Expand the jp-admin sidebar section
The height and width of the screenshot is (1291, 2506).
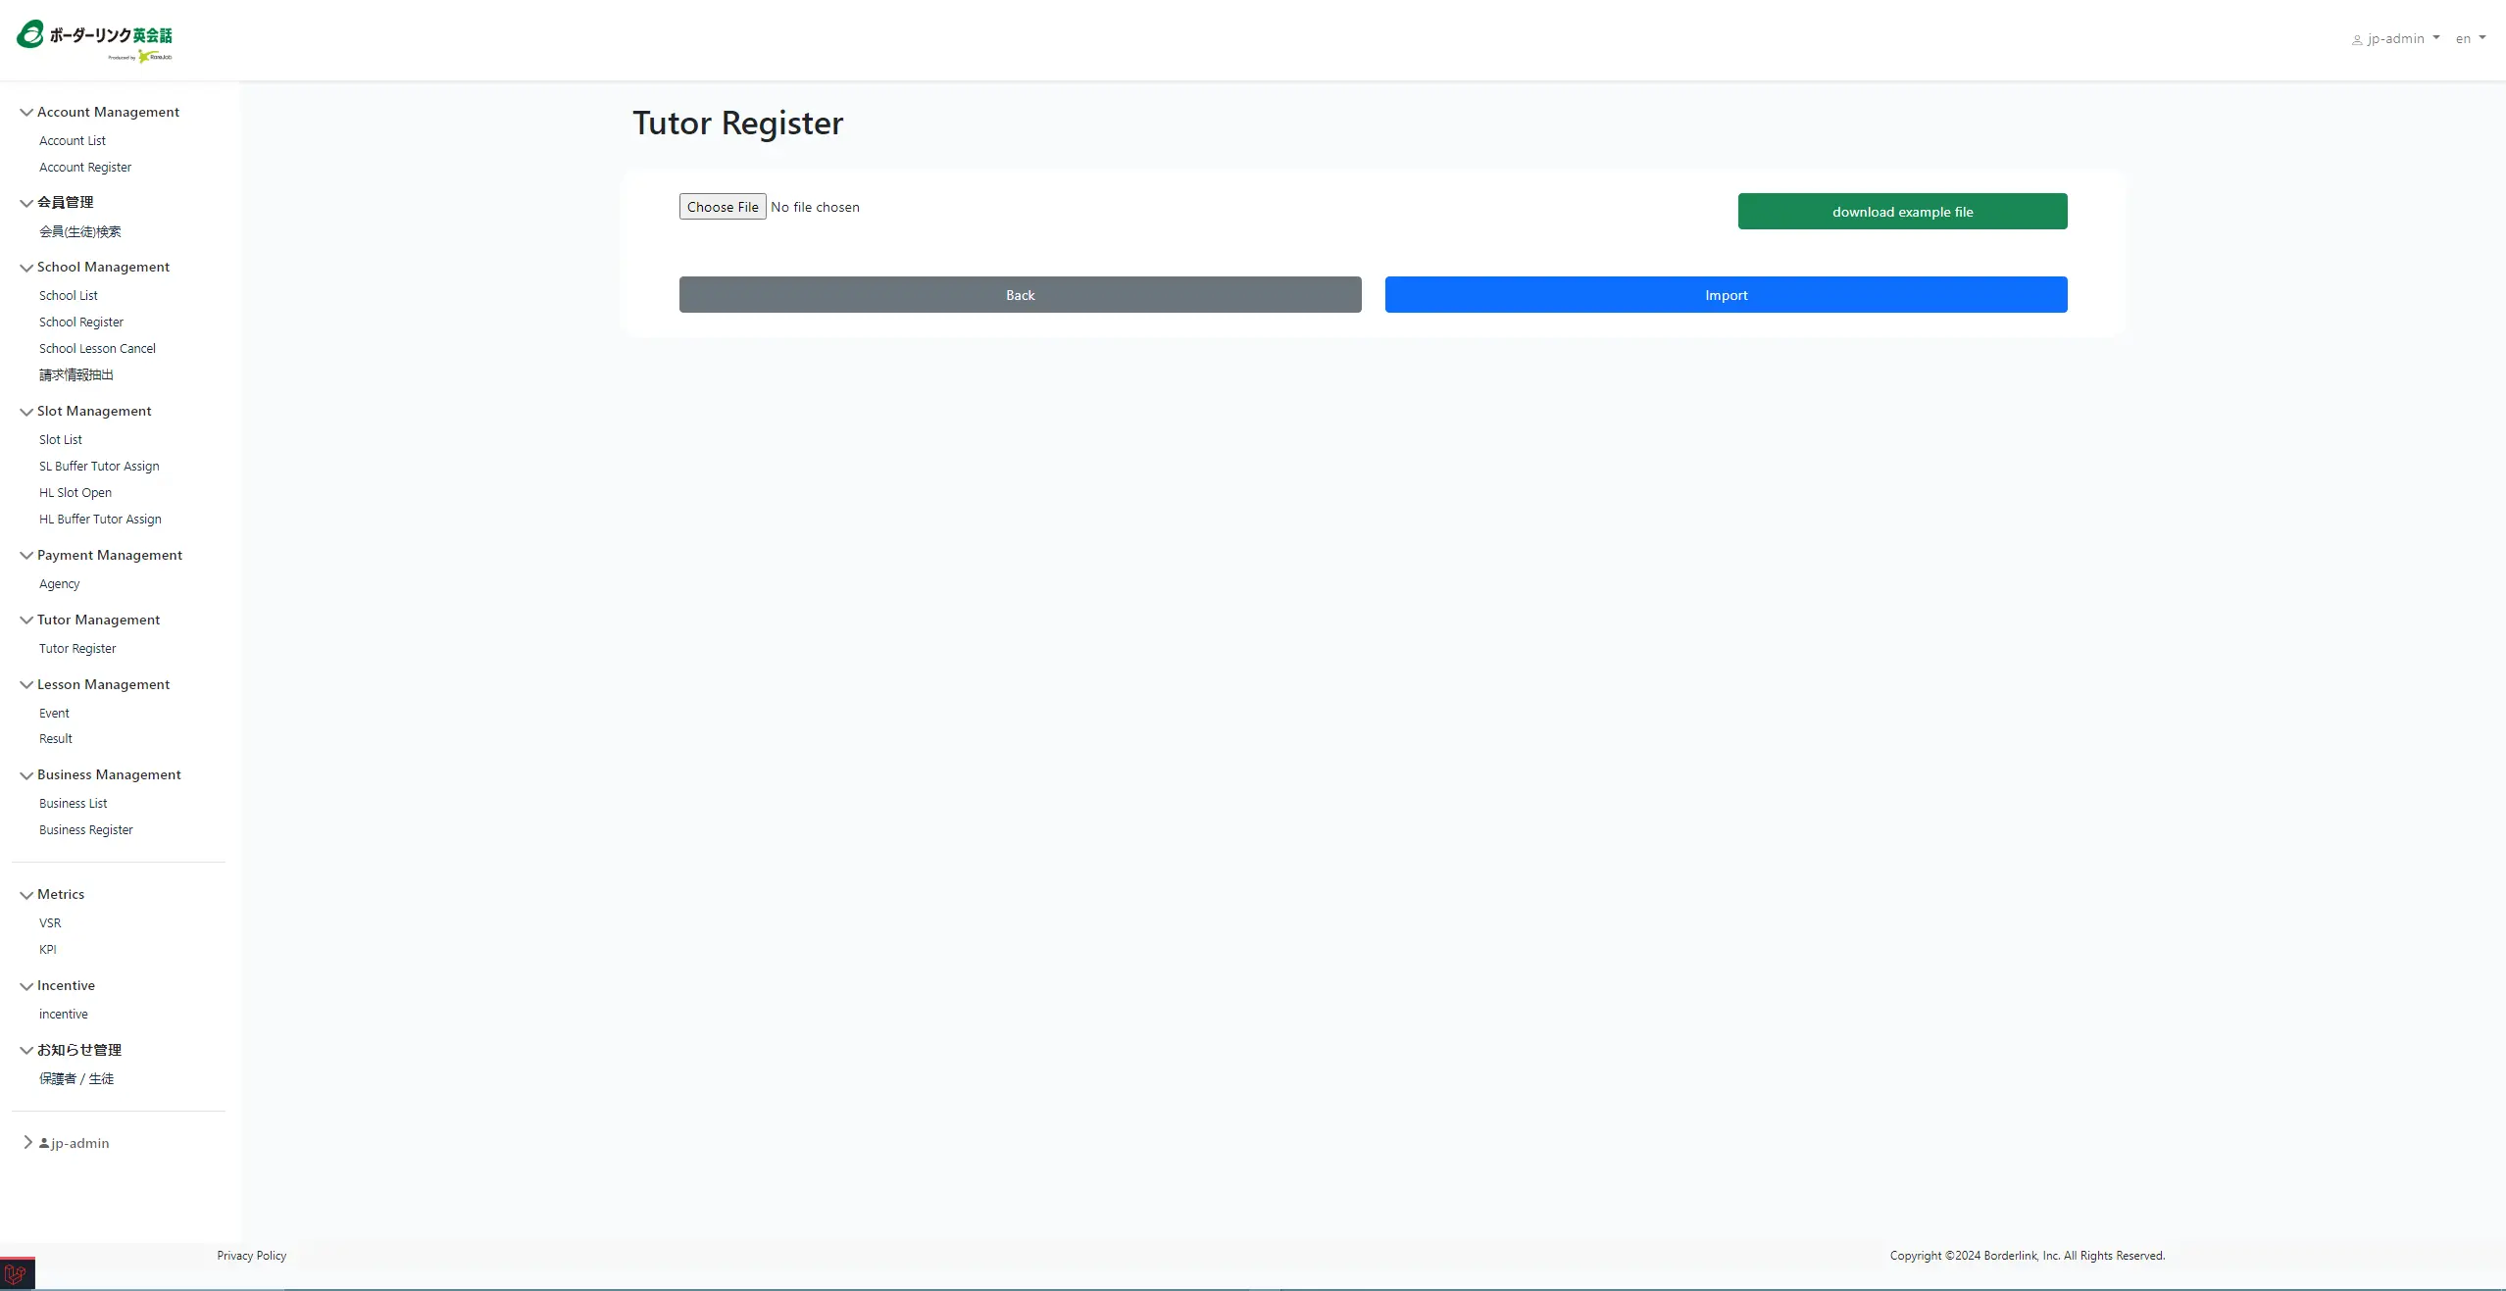click(27, 1142)
